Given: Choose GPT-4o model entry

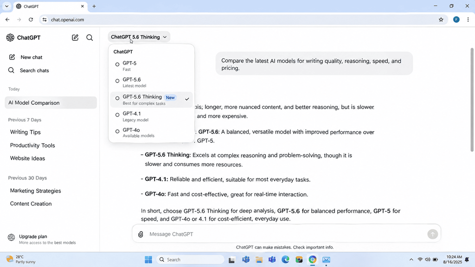Looking at the screenshot, I should pos(151,133).
